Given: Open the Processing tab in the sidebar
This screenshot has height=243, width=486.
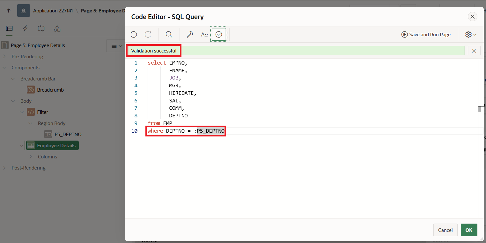Looking at the screenshot, I should (x=41, y=28).
